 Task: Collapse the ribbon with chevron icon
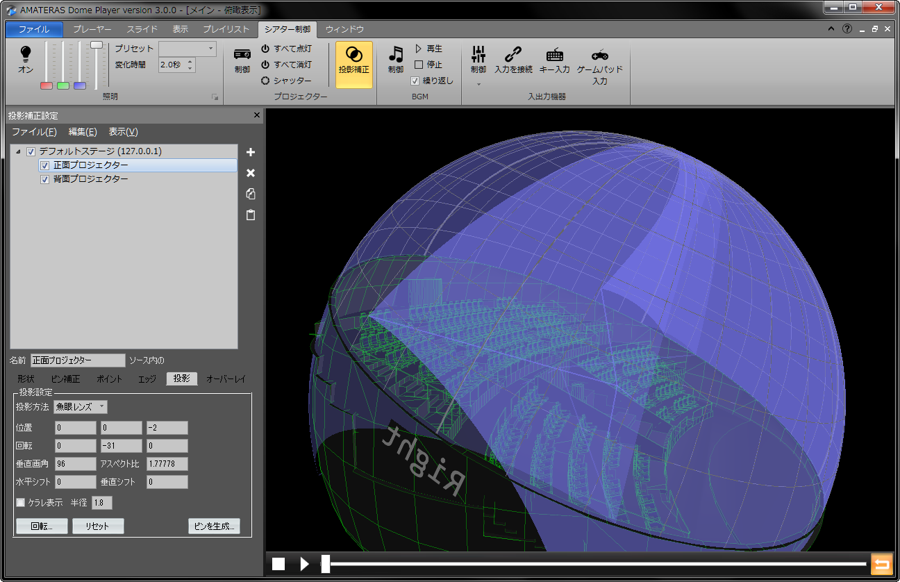tap(832, 29)
